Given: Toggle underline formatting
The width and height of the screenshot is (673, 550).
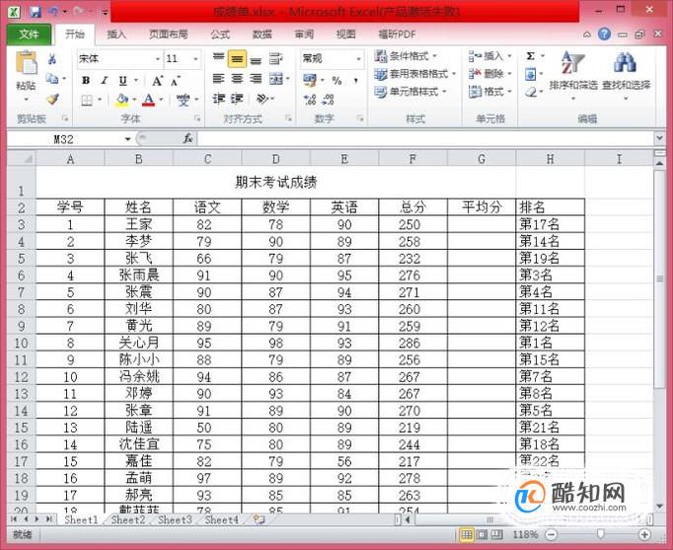Looking at the screenshot, I should pos(122,80).
